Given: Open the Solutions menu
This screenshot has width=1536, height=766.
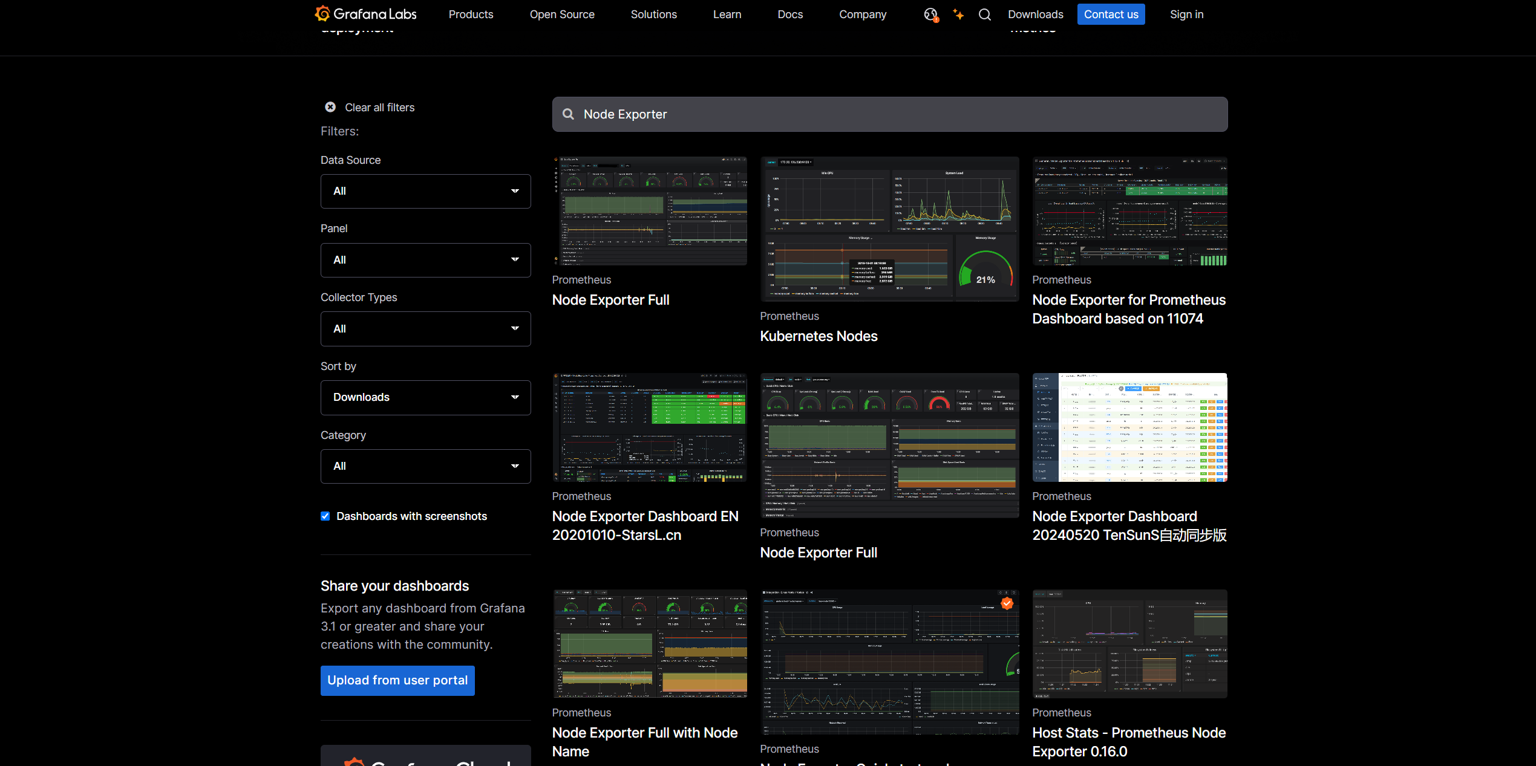Looking at the screenshot, I should (x=653, y=14).
